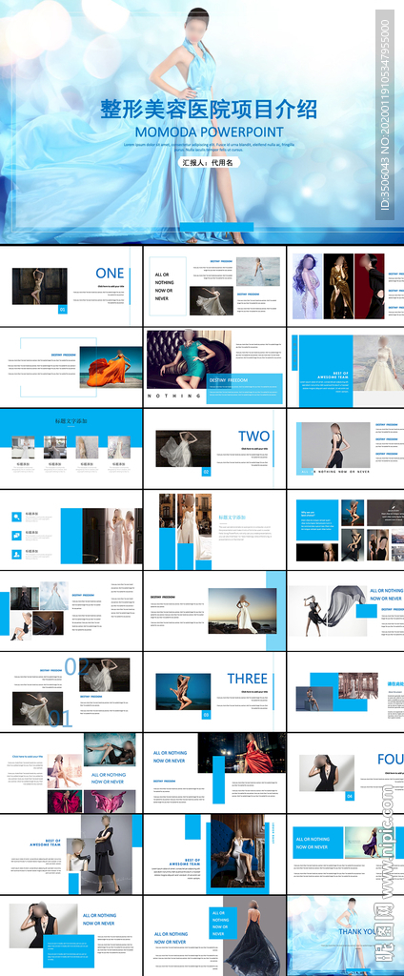Select the title text 整形美容医院项目介绍
Viewport: 404px width, 976px height.
point(210,111)
